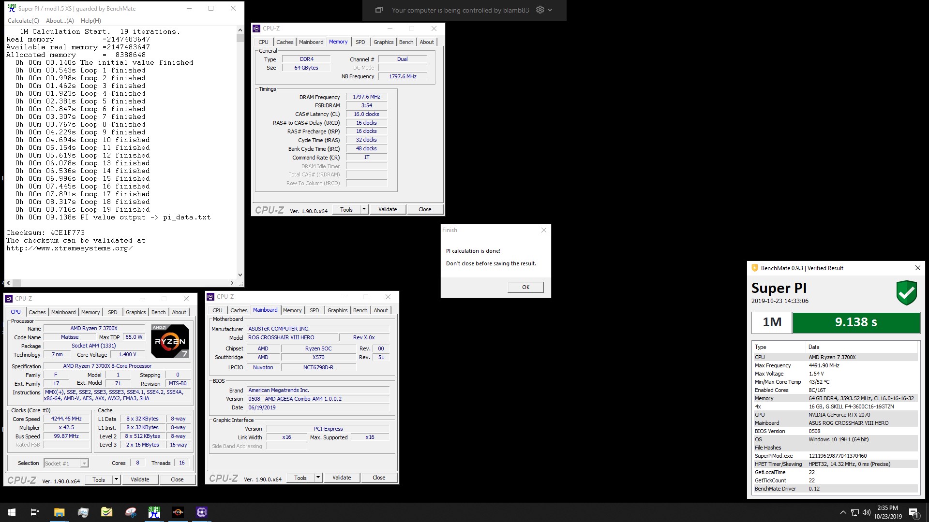Switch to Caches tab in processor CPU-Z window
Screen dimensions: 929x522
point(37,312)
